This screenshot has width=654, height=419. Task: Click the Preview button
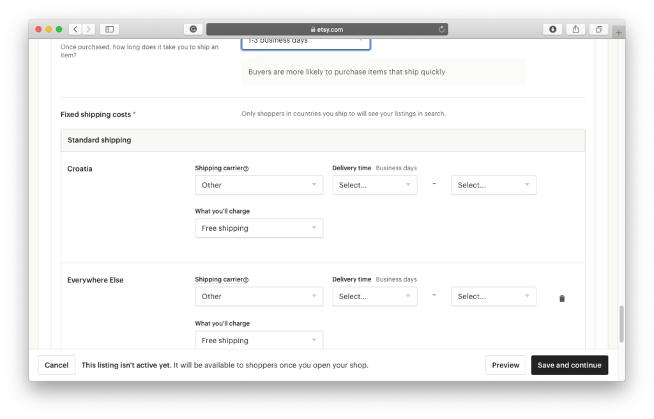coord(505,365)
